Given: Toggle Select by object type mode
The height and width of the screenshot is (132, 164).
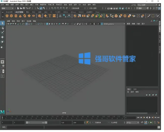Looking at the screenshot, I should click(41, 8).
